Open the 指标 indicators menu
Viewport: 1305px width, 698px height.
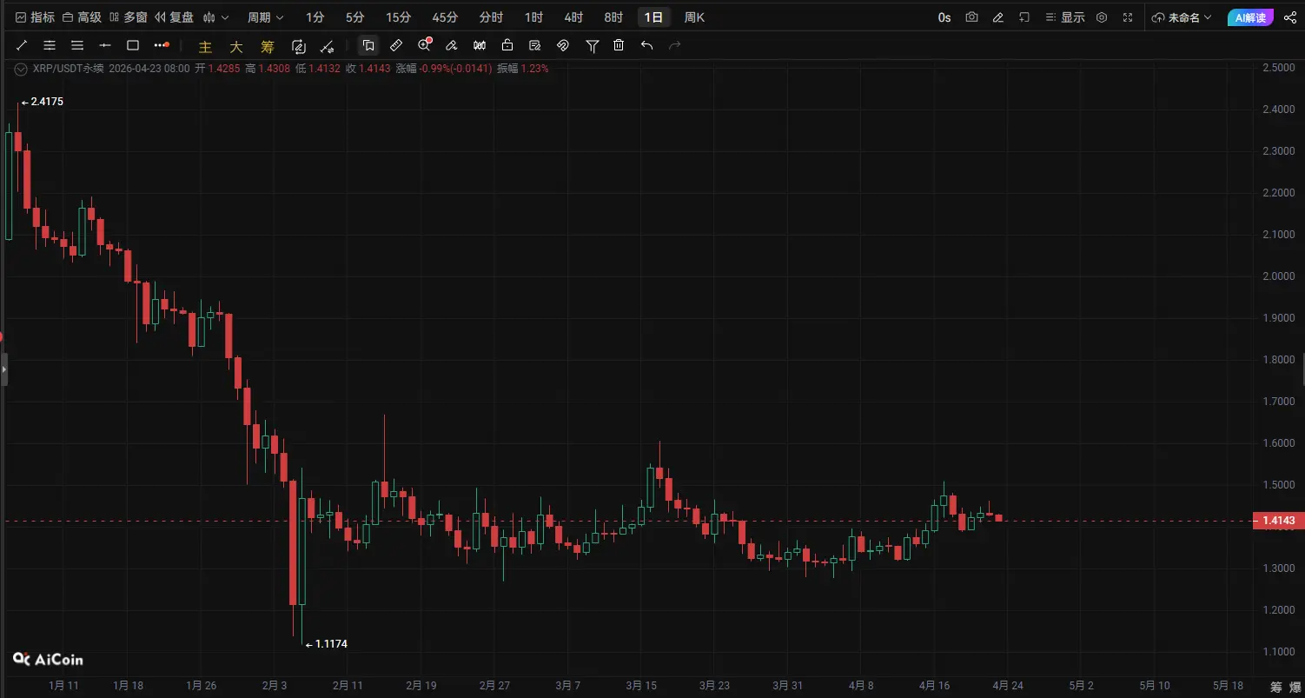click(35, 17)
